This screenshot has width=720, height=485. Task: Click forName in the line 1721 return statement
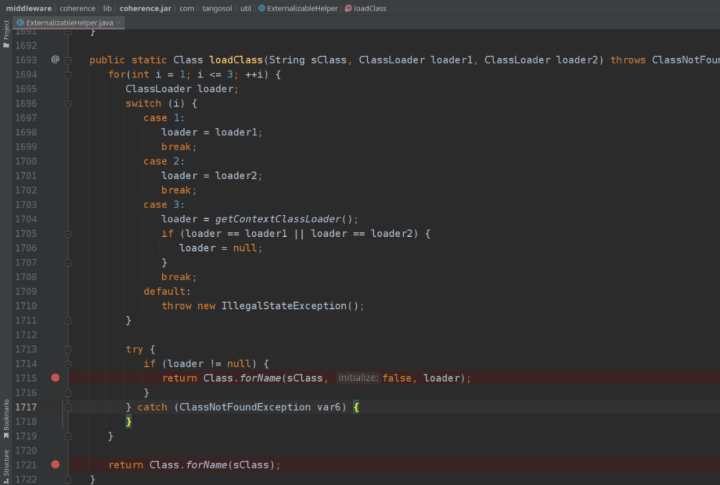pos(206,465)
